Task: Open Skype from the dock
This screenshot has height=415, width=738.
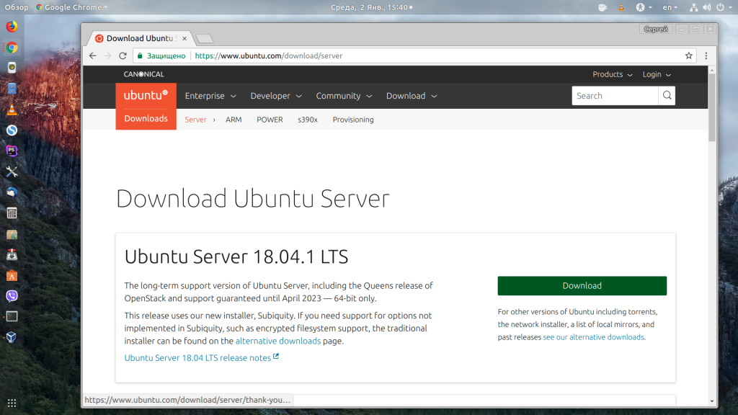Action: [x=10, y=130]
